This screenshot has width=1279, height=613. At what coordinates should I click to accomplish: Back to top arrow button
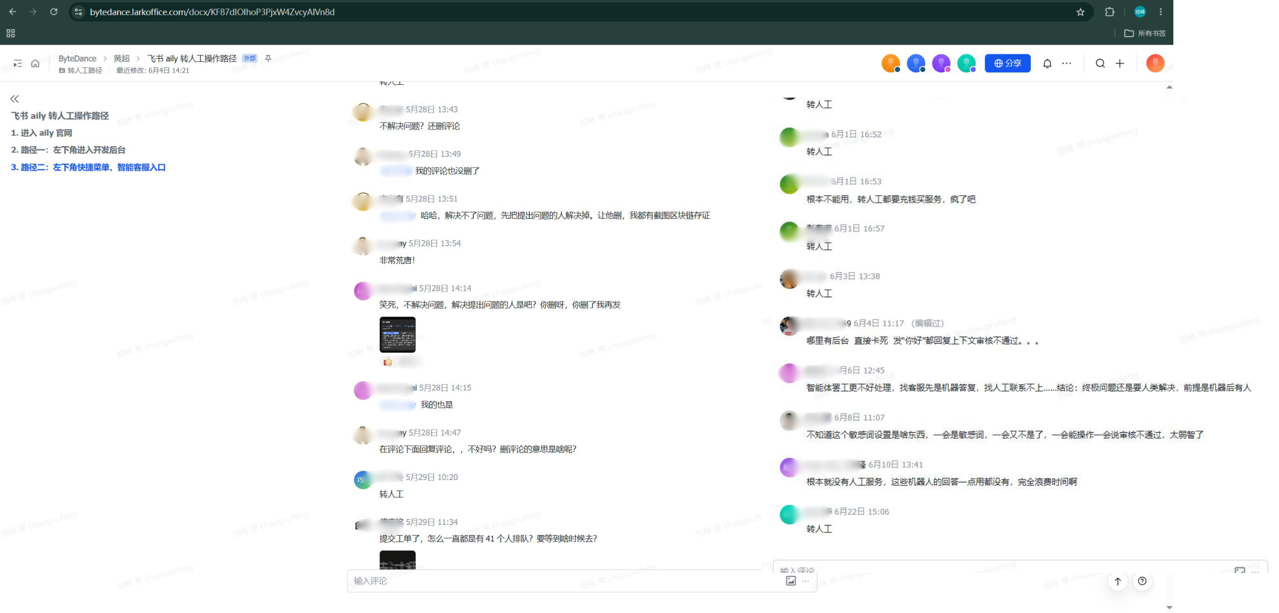pos(1118,582)
